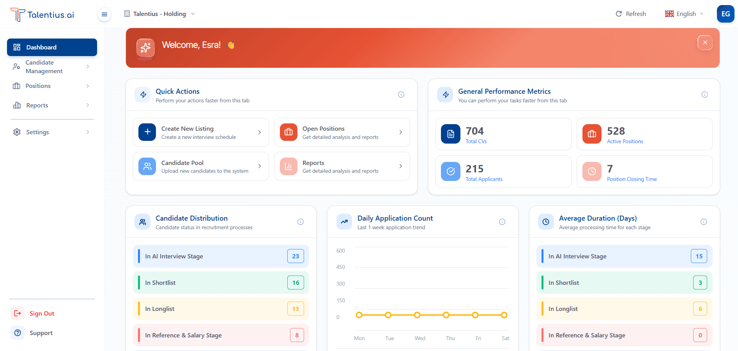Image resolution: width=738 pixels, height=351 pixels.
Task: Open the Talentius - Holding company dropdown
Action: [x=159, y=14]
